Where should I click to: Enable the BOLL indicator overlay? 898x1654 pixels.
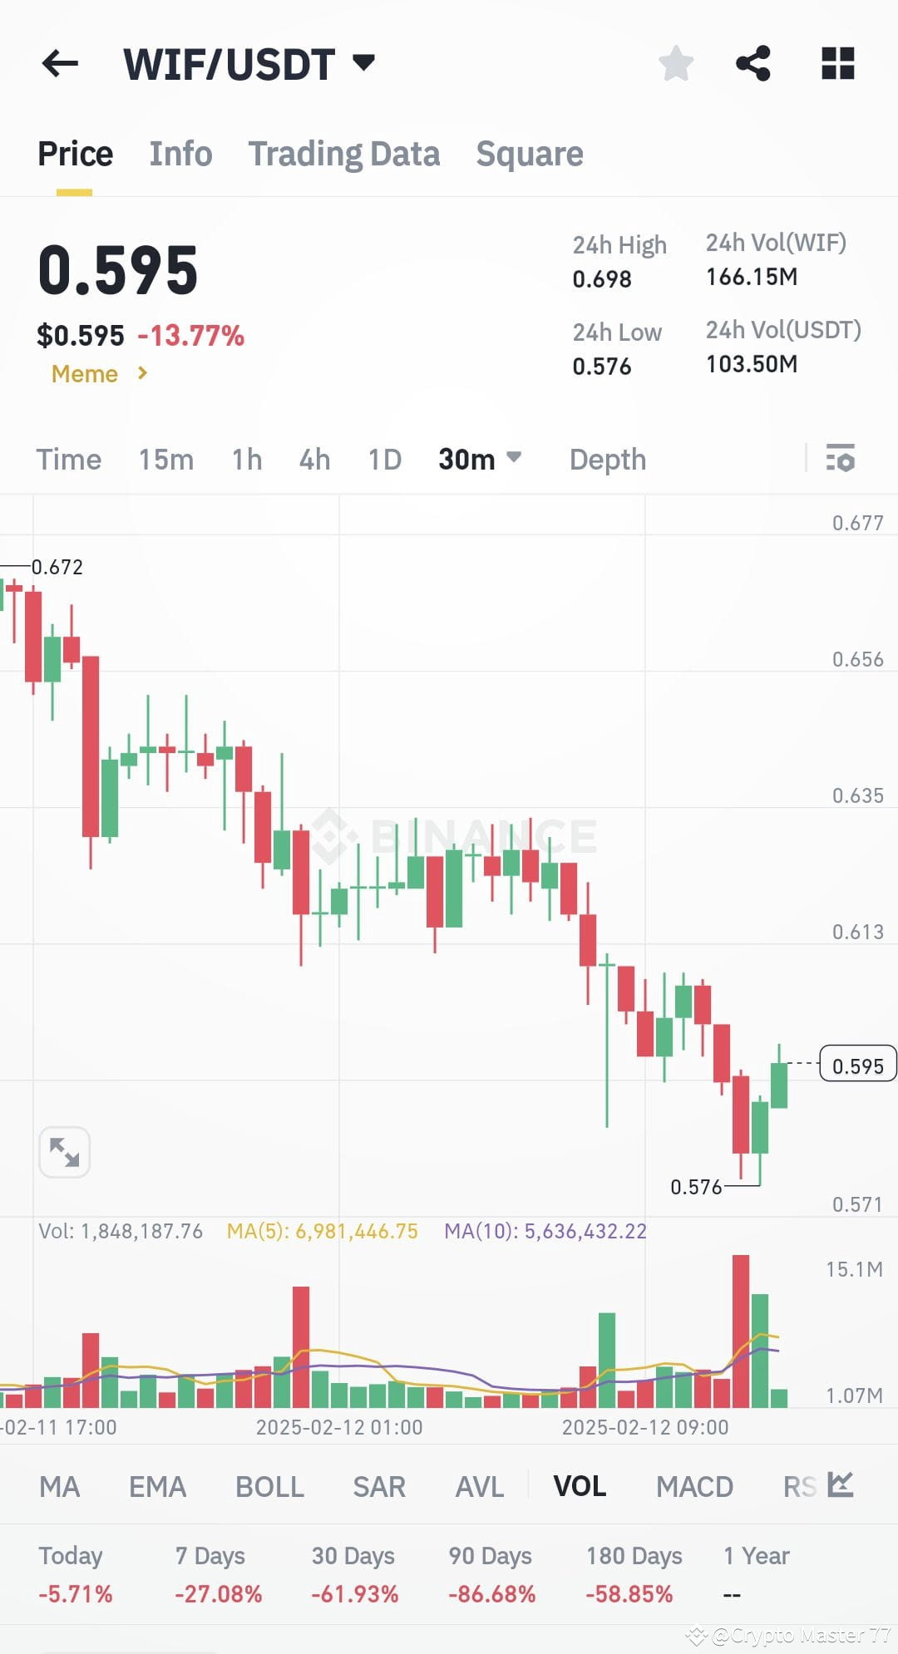tap(269, 1486)
